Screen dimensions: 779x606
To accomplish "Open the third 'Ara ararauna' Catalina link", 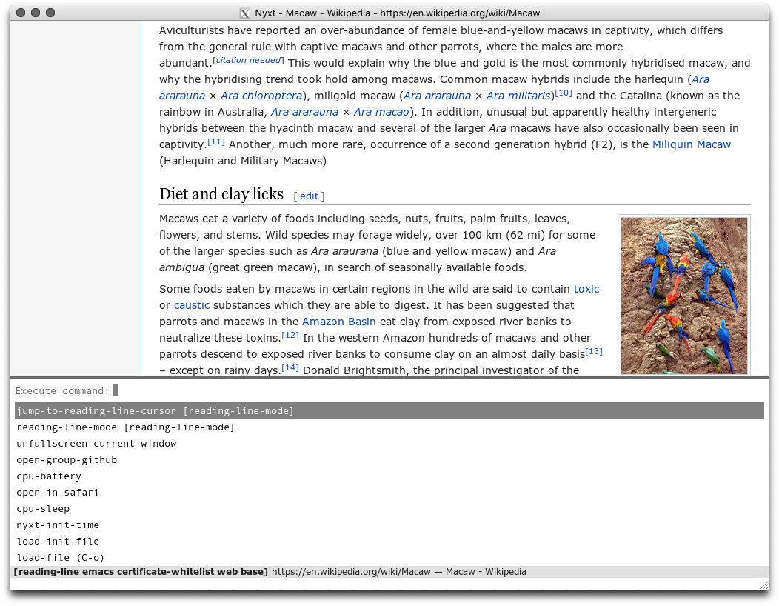I will [x=304, y=112].
